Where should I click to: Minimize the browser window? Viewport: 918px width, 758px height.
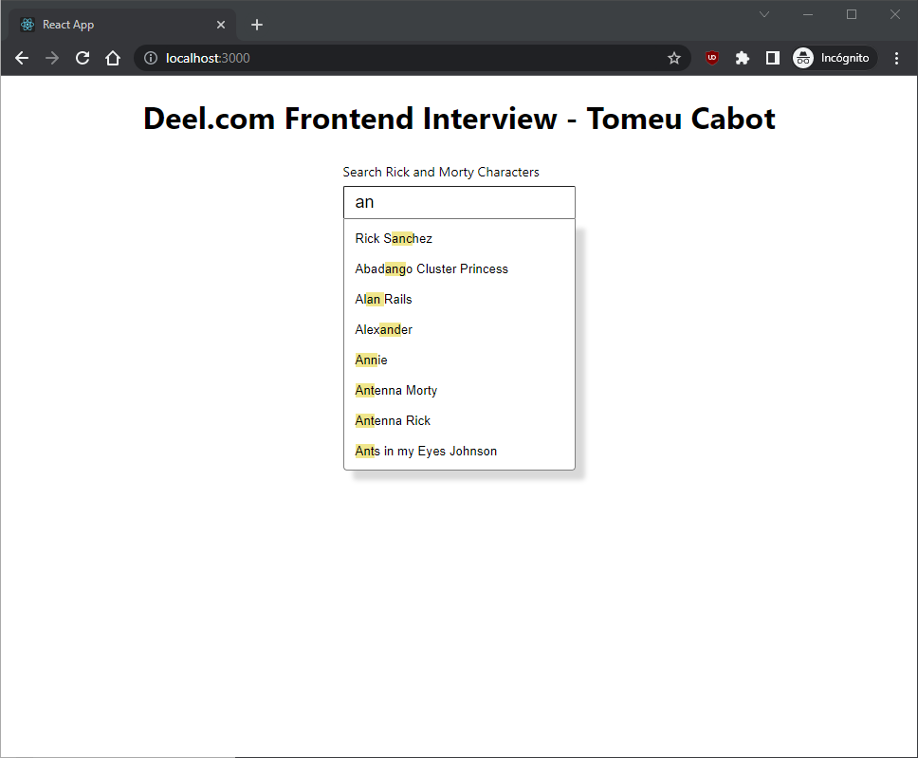pyautogui.click(x=808, y=14)
